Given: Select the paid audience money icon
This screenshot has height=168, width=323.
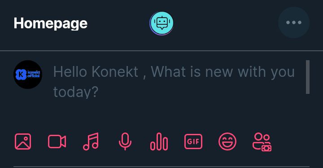Looking at the screenshot, I should point(262,142).
